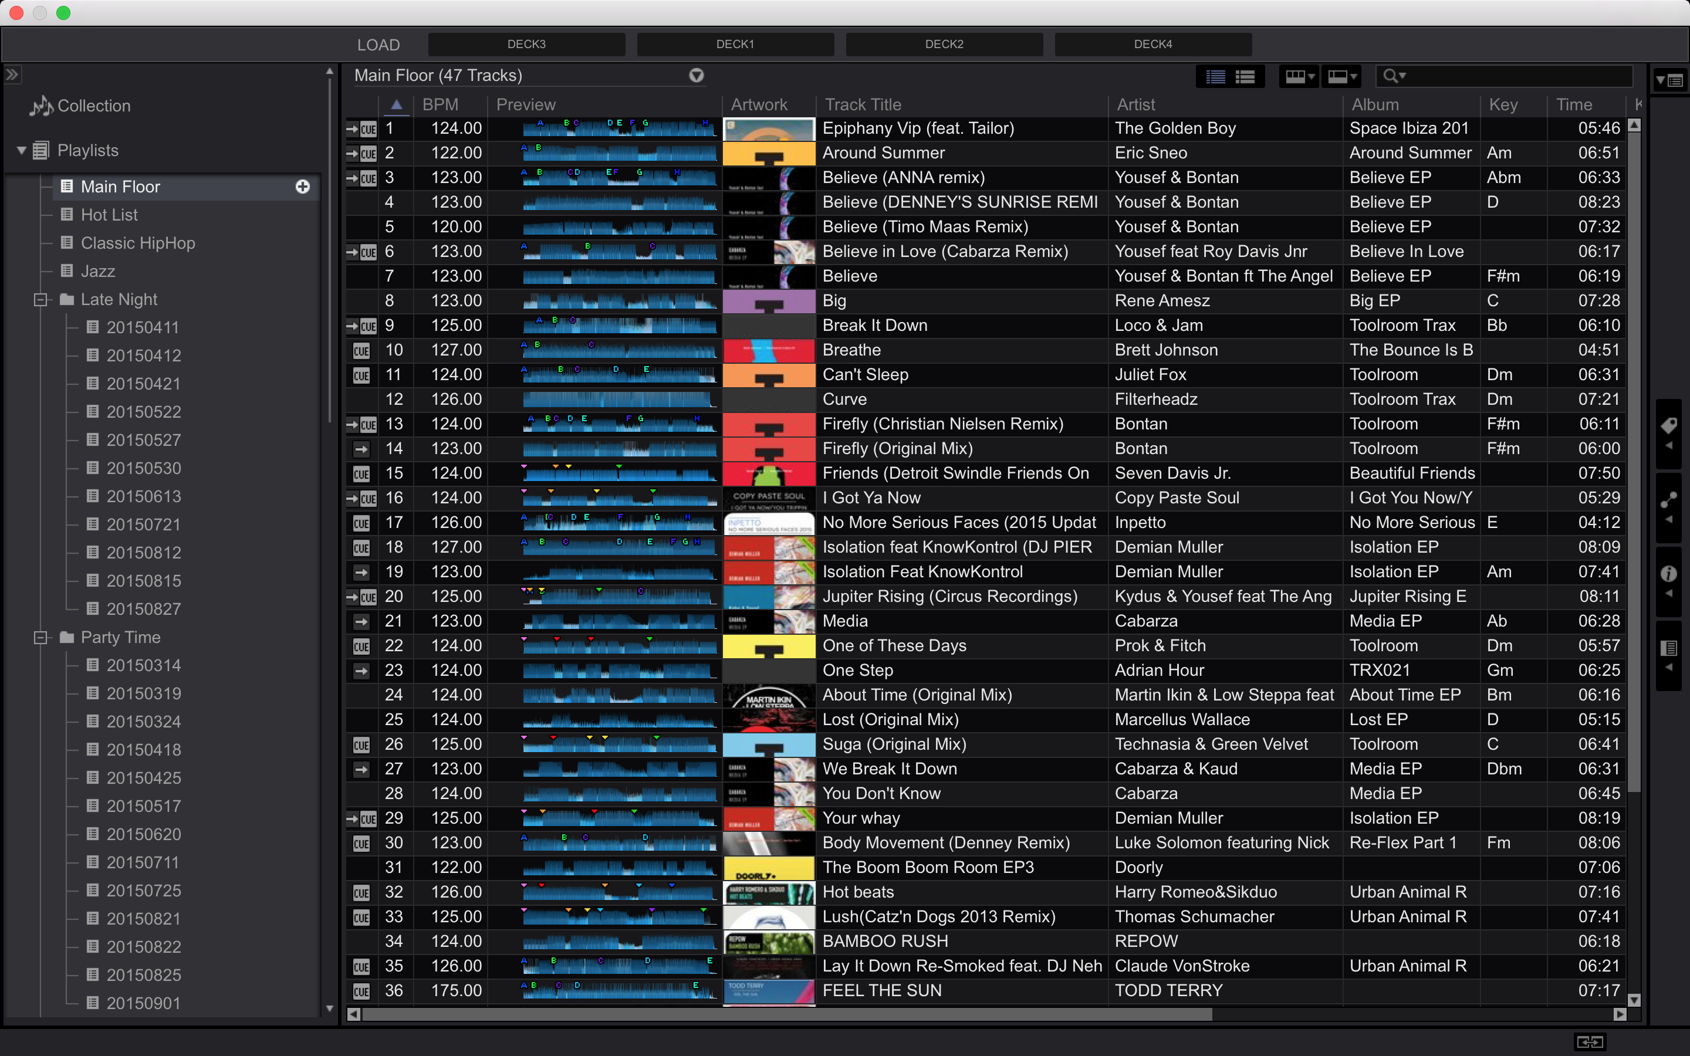Open the track Info panel icon

click(x=1668, y=573)
